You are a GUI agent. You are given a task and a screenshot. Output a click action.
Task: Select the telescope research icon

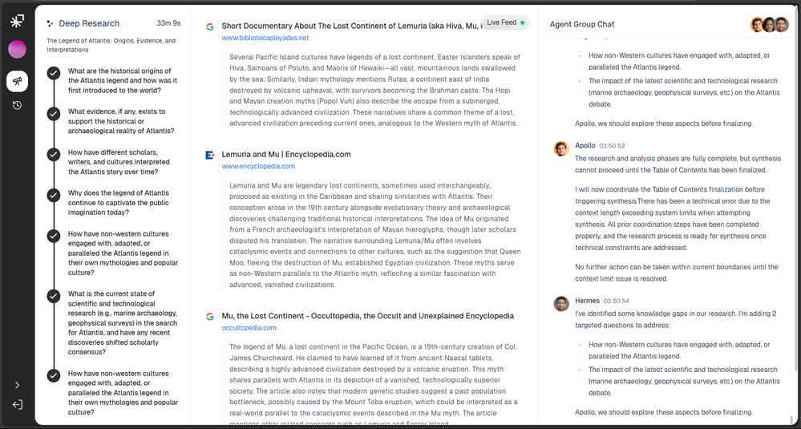[17, 81]
